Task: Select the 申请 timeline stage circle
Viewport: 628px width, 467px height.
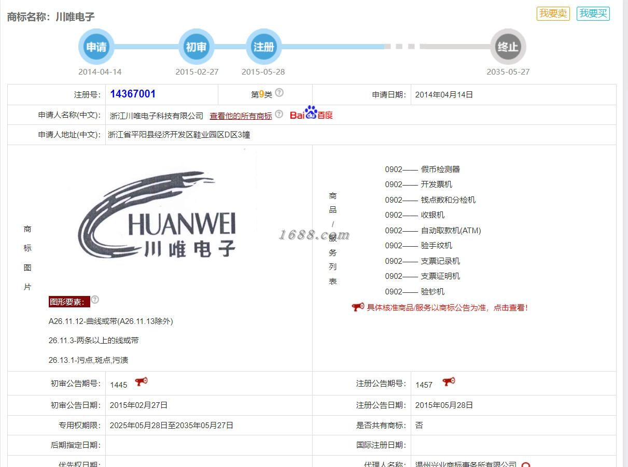Action: tap(96, 47)
